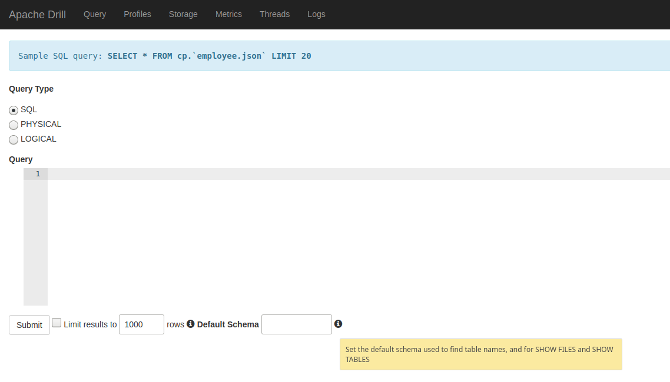The height and width of the screenshot is (382, 670).
Task: Click the Apache Drill brand link
Action: tap(37, 15)
